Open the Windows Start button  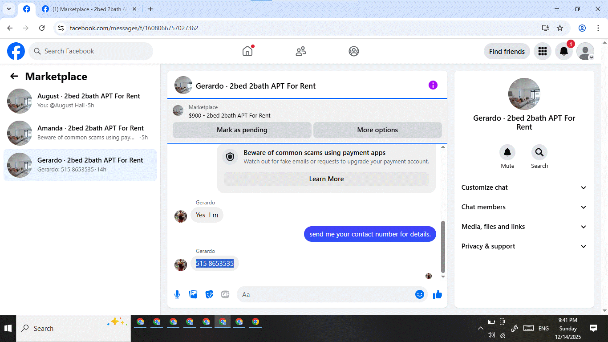point(8,329)
